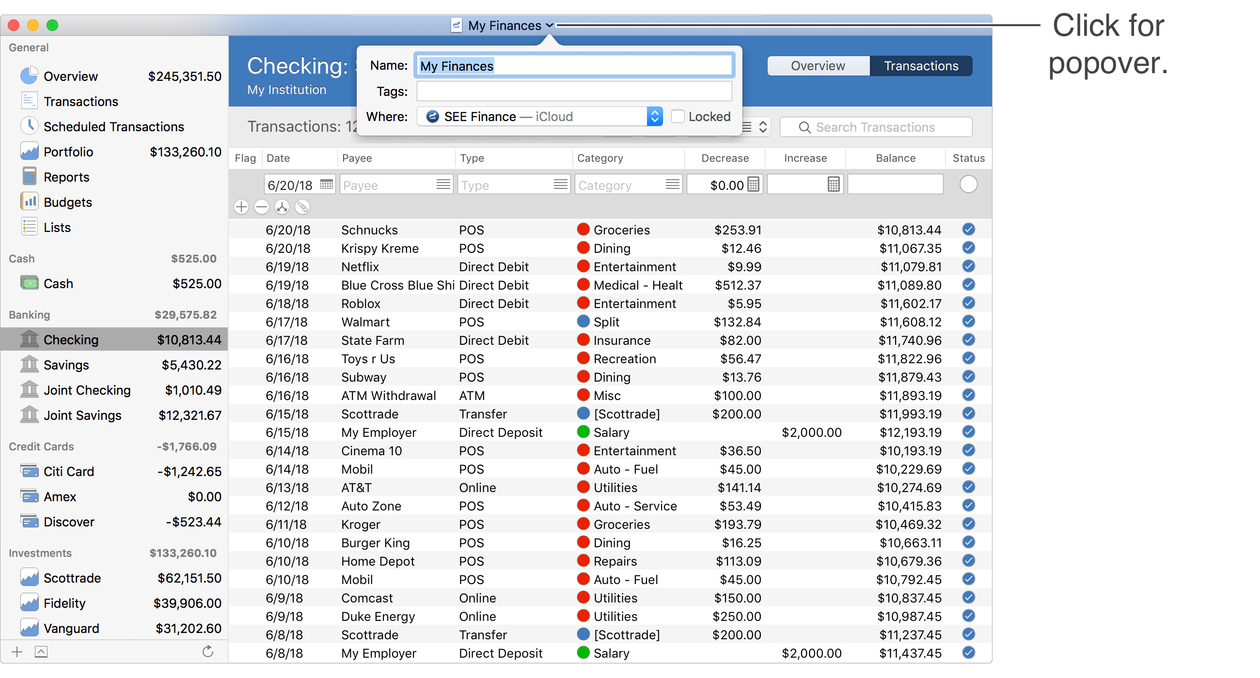
Task: Click the Portfolio icon in the sidebar
Action: point(30,152)
